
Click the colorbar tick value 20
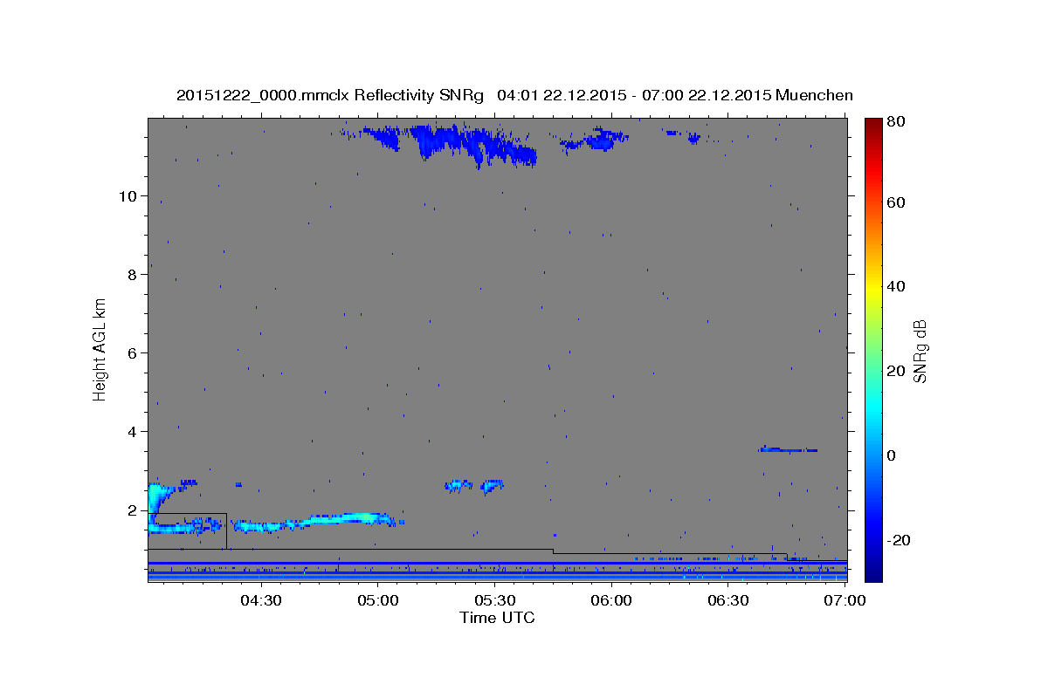(896, 371)
